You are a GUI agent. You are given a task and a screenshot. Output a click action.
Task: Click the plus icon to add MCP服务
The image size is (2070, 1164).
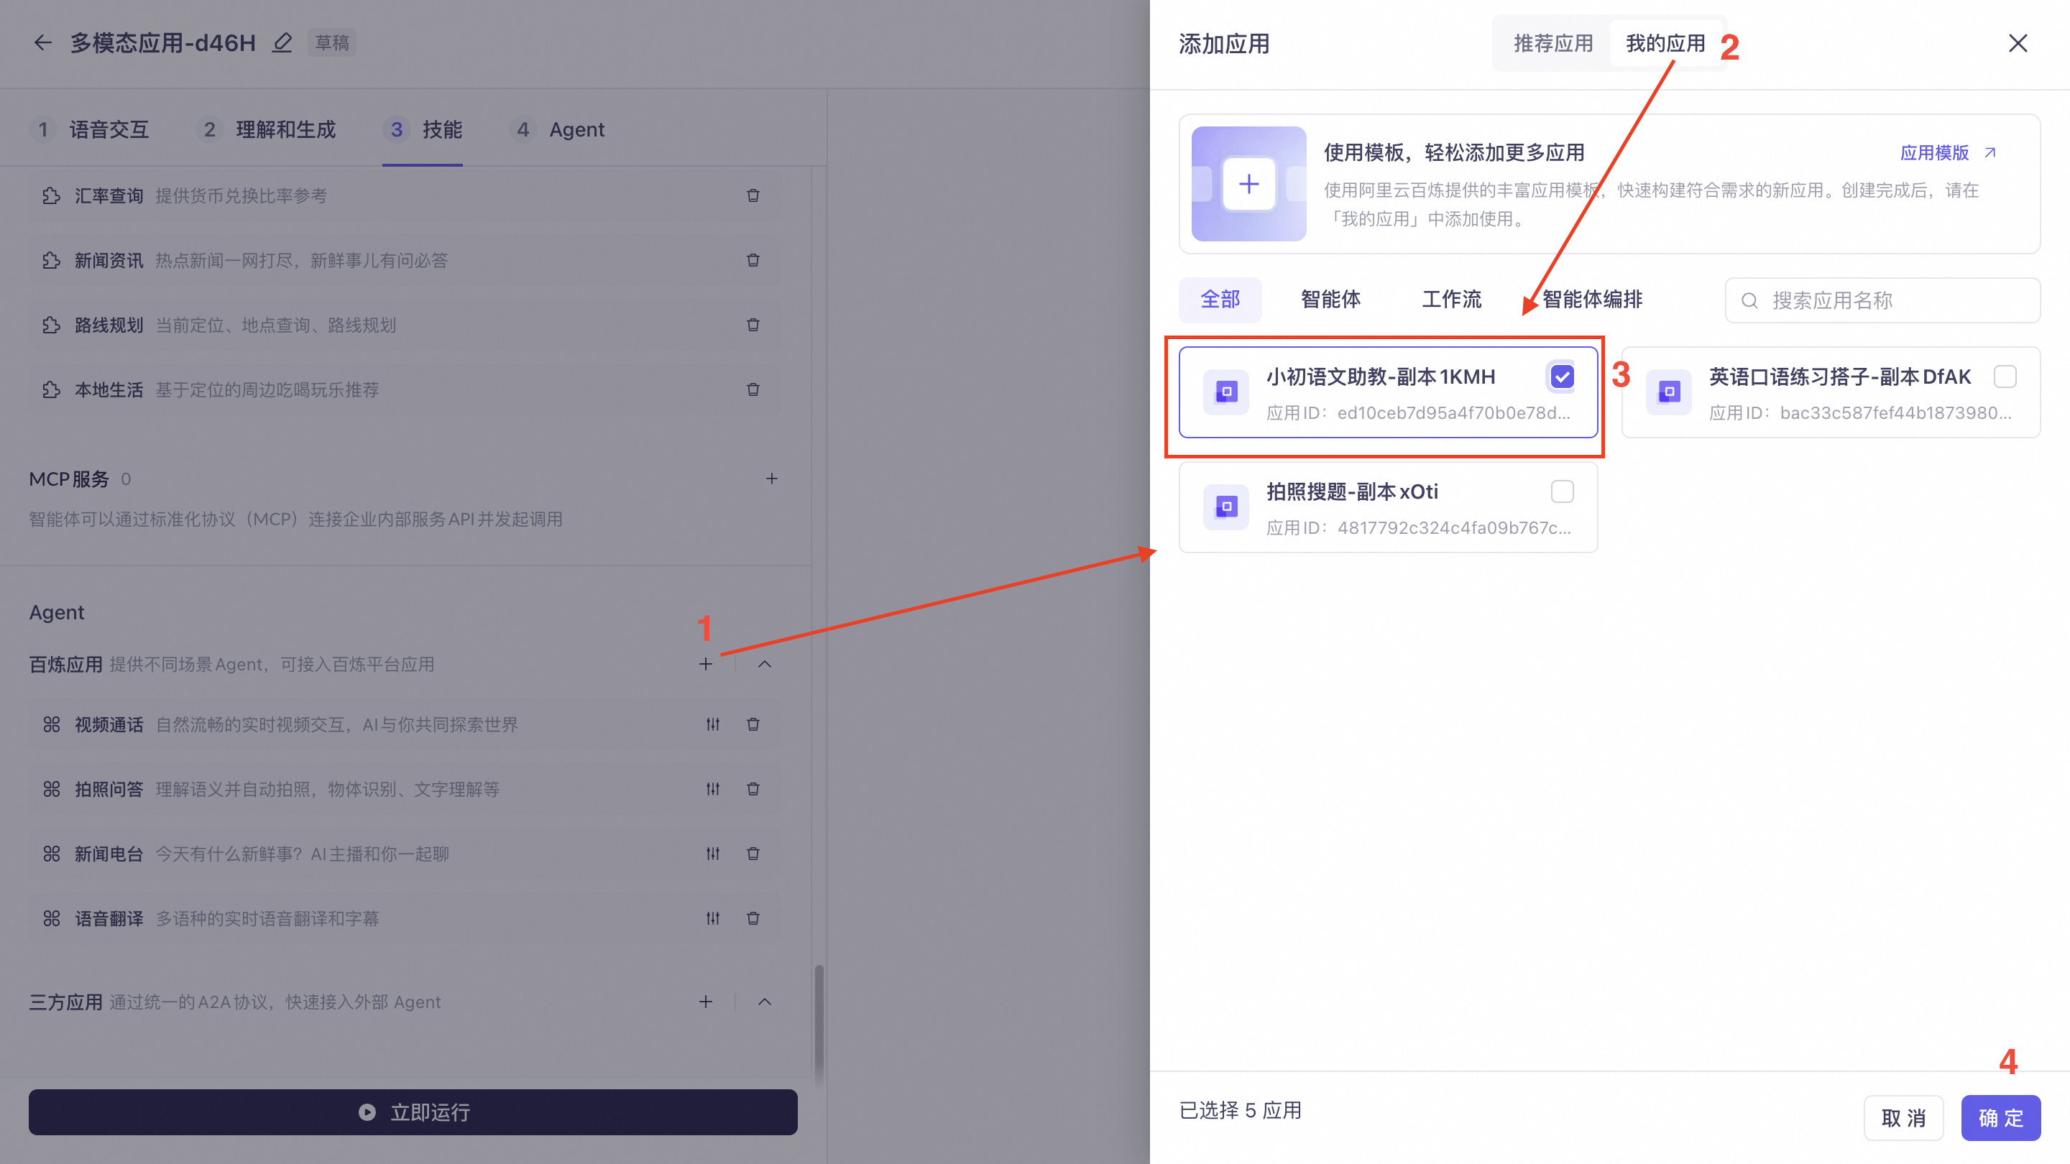771,479
